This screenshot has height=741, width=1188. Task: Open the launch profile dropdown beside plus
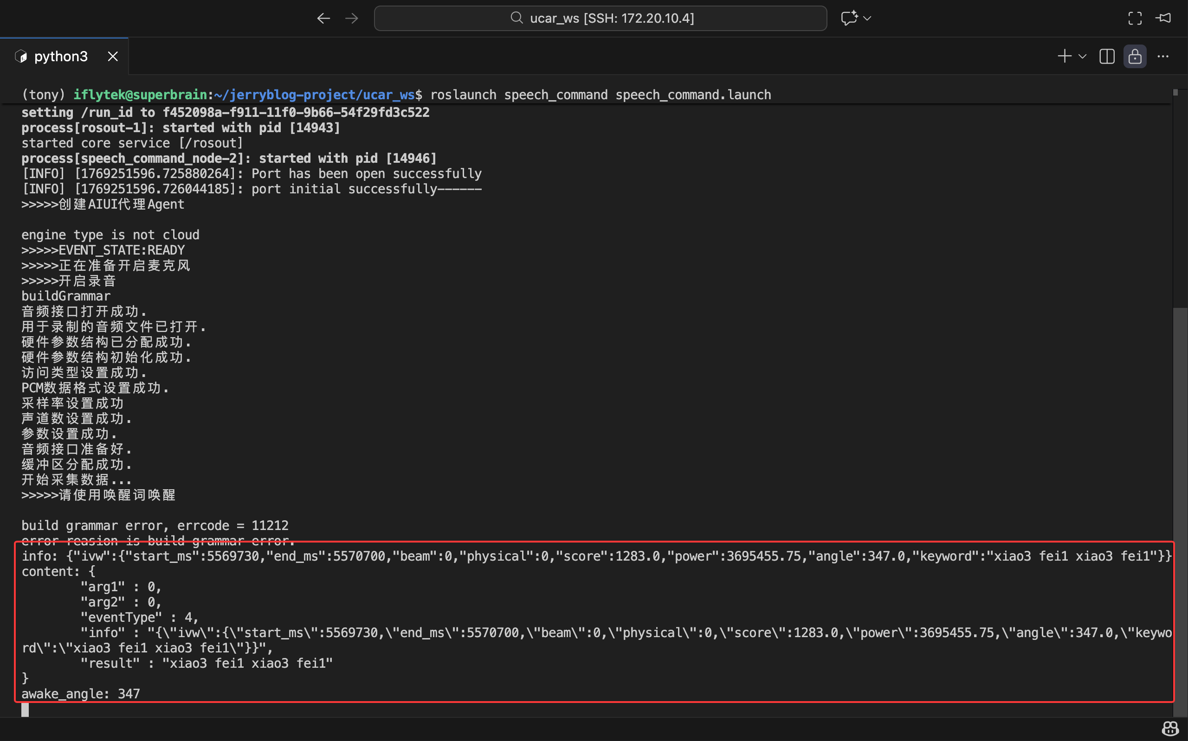1083,57
